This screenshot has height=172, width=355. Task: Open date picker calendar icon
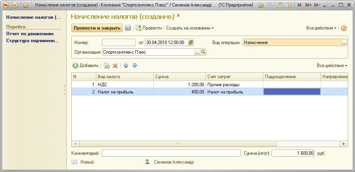(x=191, y=42)
